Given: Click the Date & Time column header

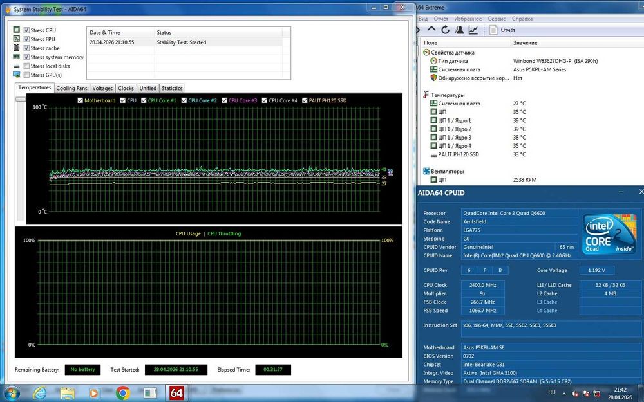Looking at the screenshot, I should point(120,32).
